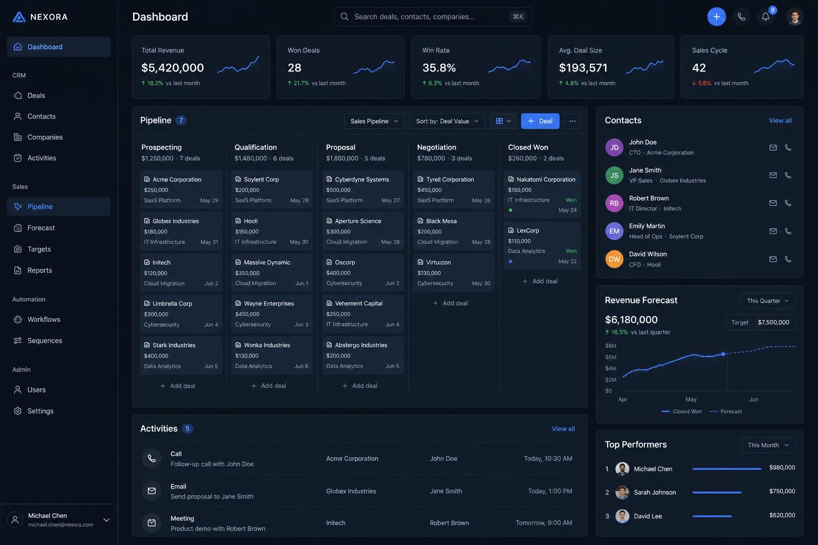The height and width of the screenshot is (545, 818).
Task: Open the pipeline more options ellipsis
Action: pyautogui.click(x=572, y=121)
